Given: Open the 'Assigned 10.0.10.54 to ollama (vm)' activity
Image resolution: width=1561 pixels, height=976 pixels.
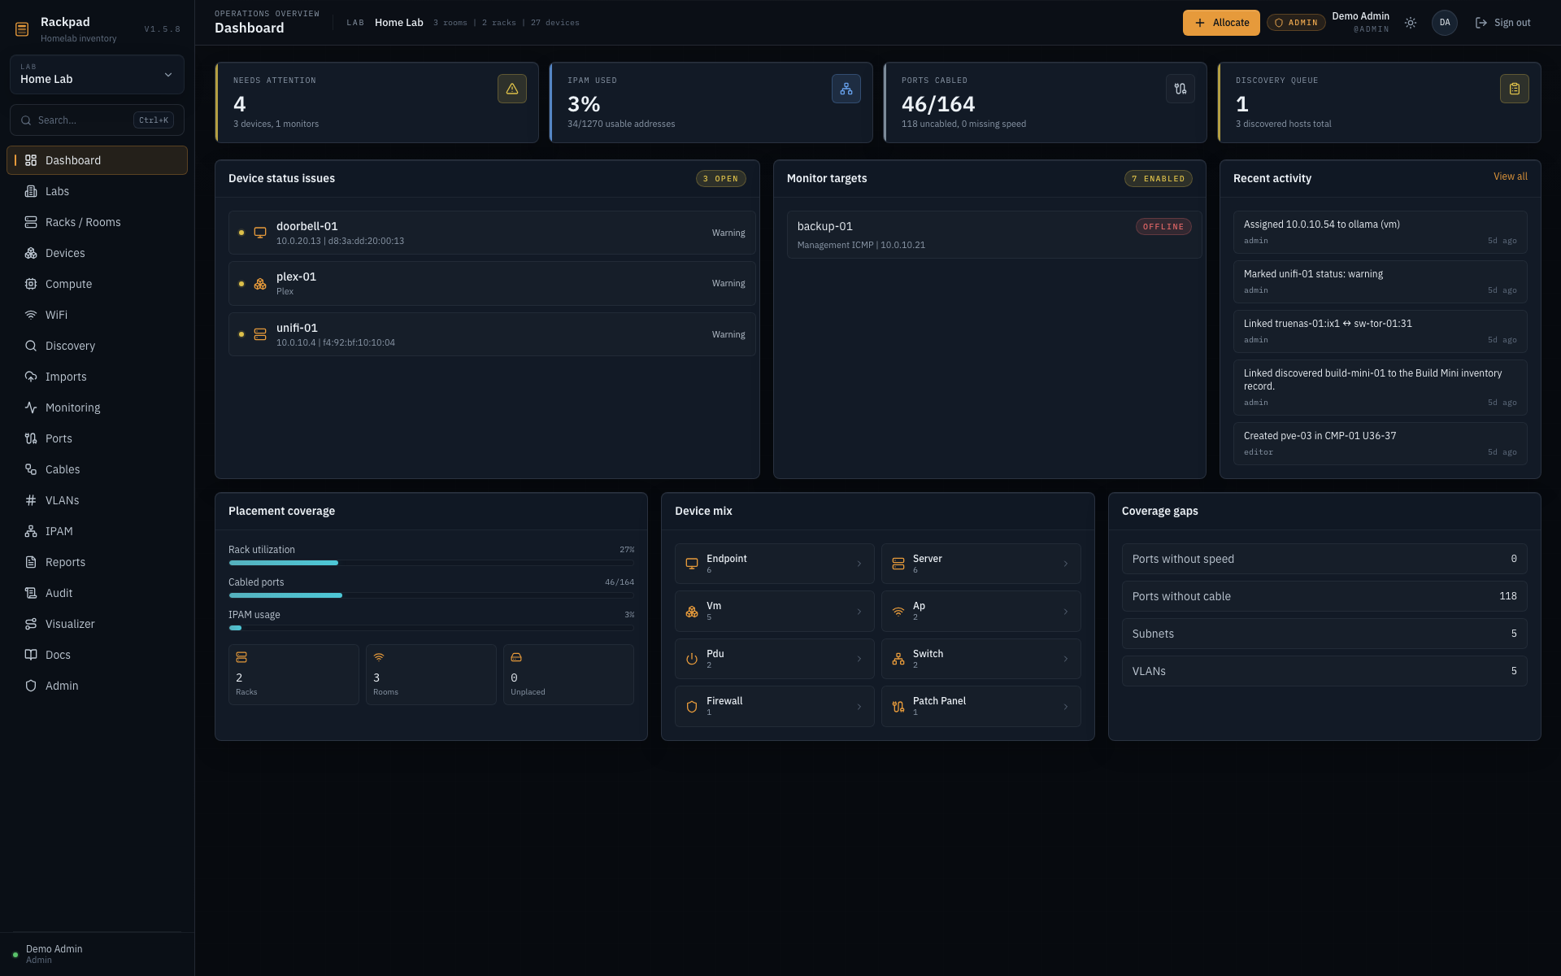Looking at the screenshot, I should coord(1380,232).
